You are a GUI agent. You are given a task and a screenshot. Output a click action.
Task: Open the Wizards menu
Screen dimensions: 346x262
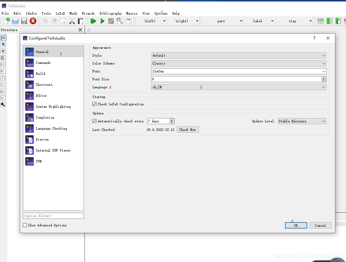click(x=88, y=13)
